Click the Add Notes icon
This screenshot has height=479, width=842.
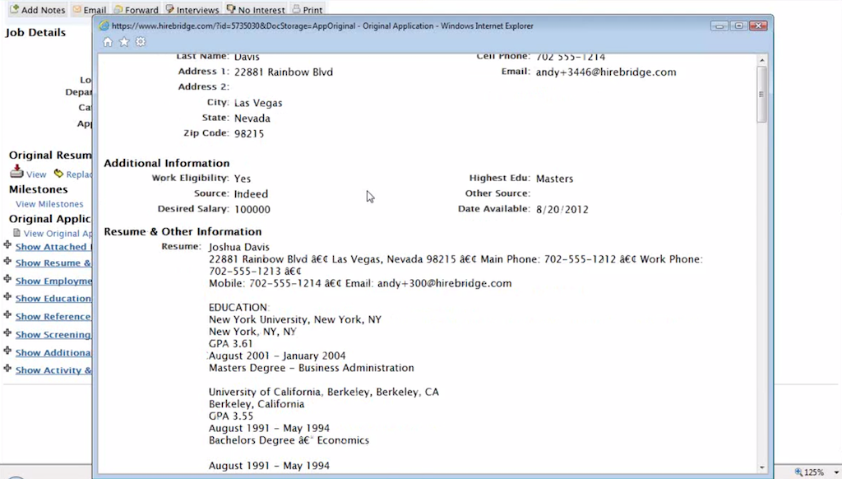[x=15, y=9]
